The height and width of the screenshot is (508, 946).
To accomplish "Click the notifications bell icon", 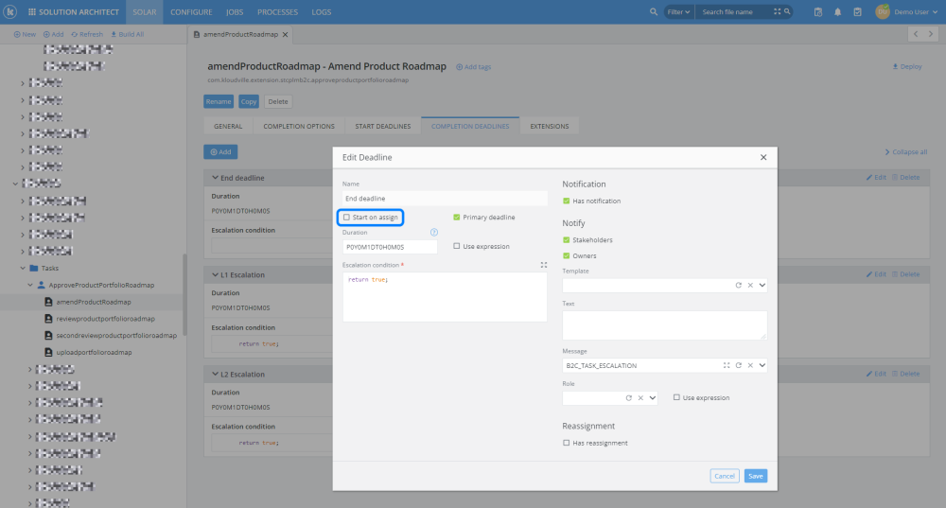I will pyautogui.click(x=837, y=12).
